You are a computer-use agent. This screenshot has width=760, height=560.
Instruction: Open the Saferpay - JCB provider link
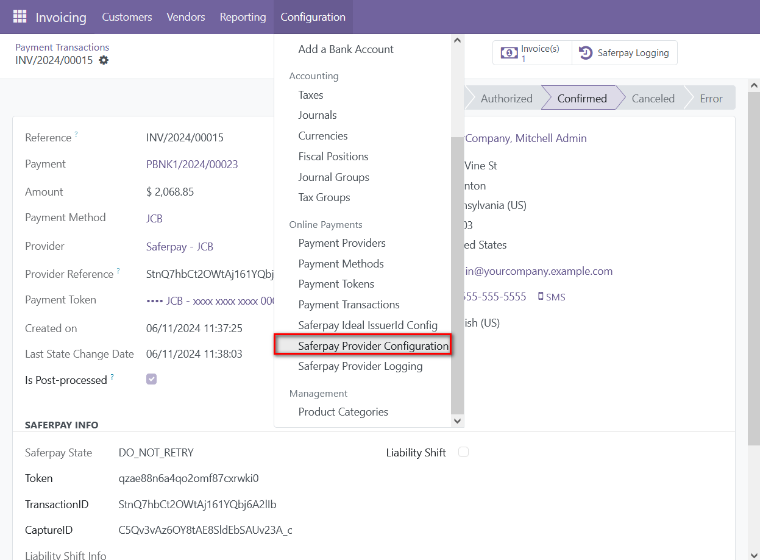tap(180, 246)
